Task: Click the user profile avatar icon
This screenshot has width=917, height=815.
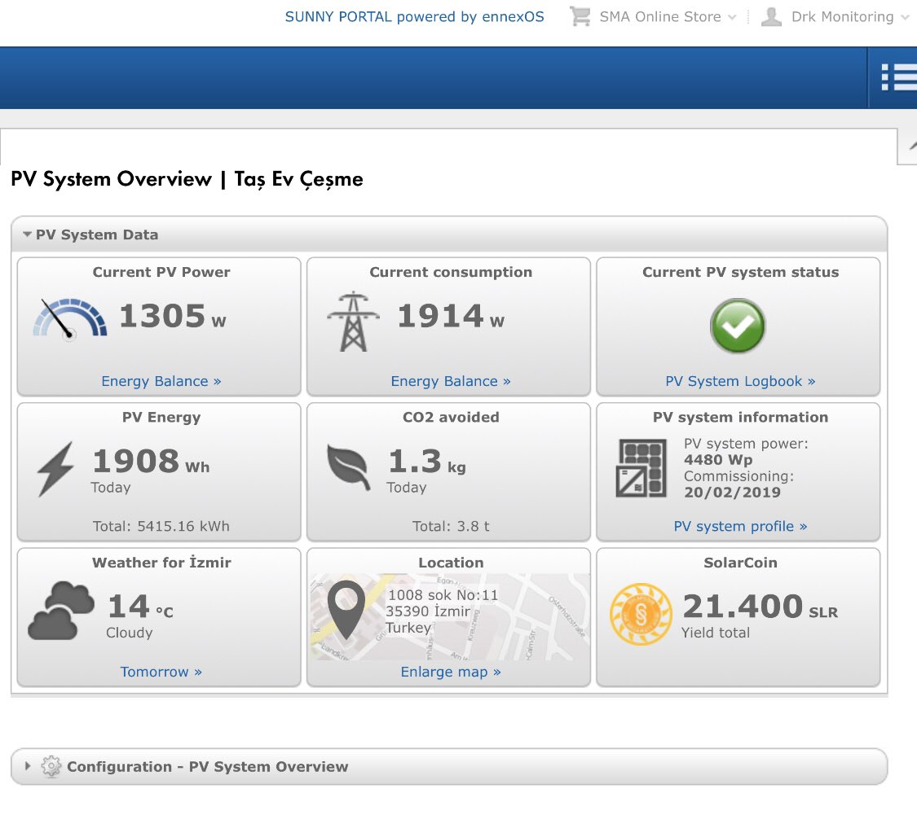Action: [771, 16]
